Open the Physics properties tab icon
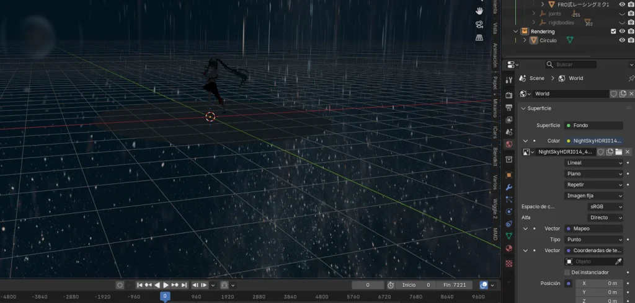The image size is (635, 303). 509,211
